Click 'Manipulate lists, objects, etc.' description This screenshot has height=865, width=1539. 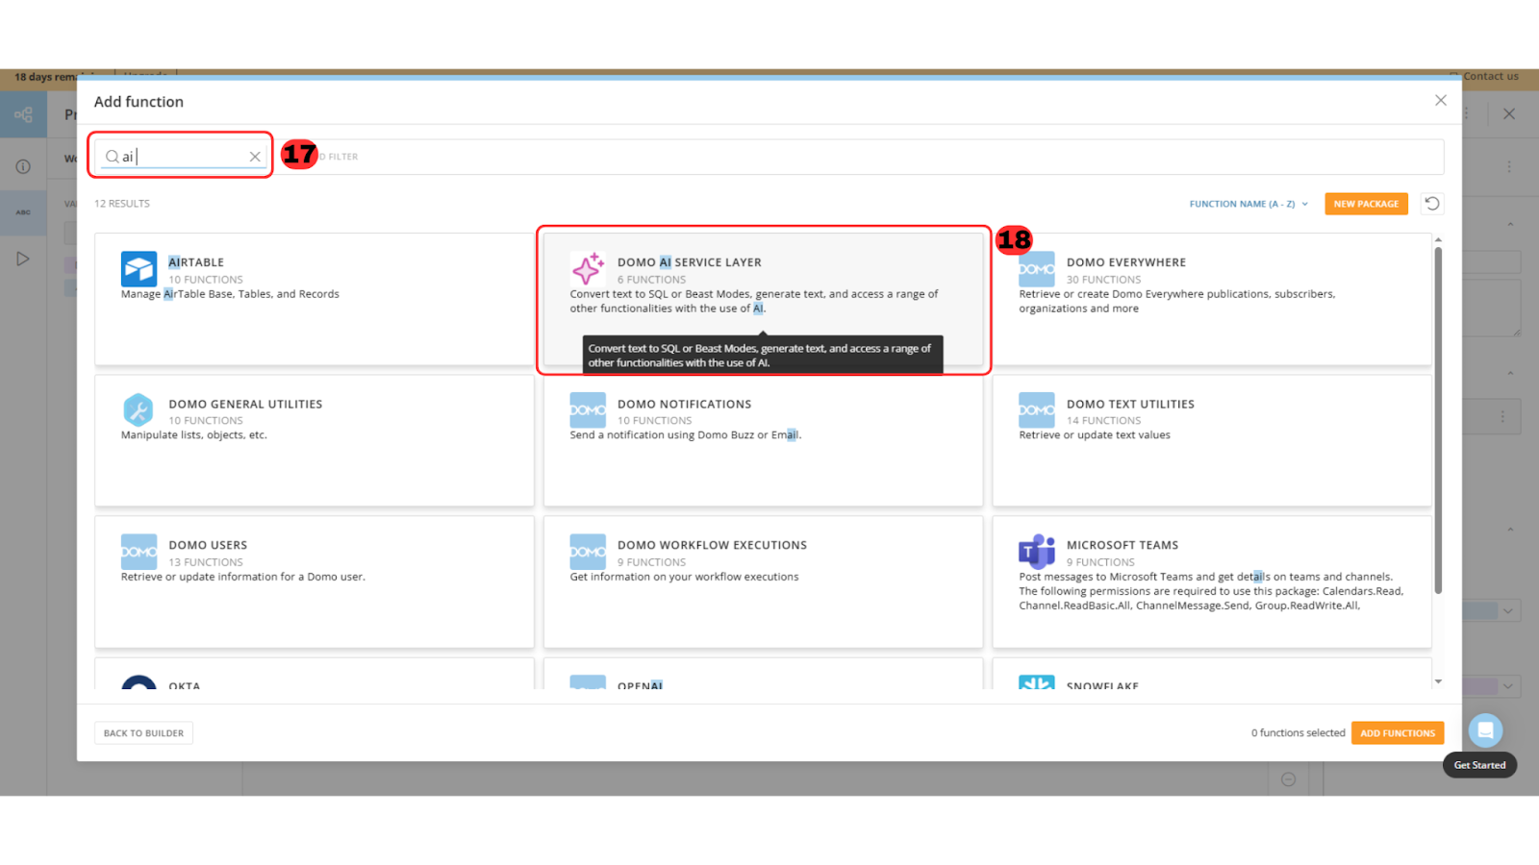194,435
